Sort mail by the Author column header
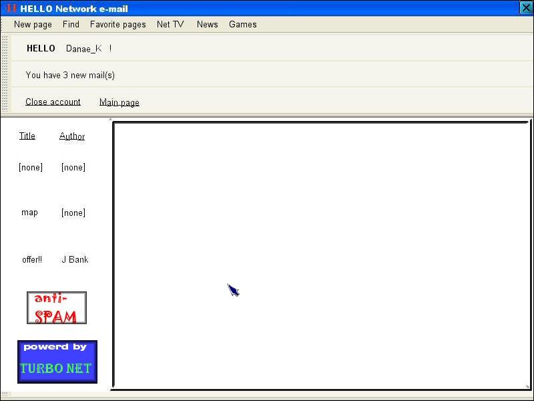 72,136
